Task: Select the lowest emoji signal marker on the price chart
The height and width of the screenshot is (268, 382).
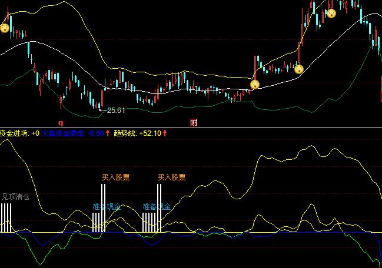Action: pyautogui.click(x=254, y=85)
